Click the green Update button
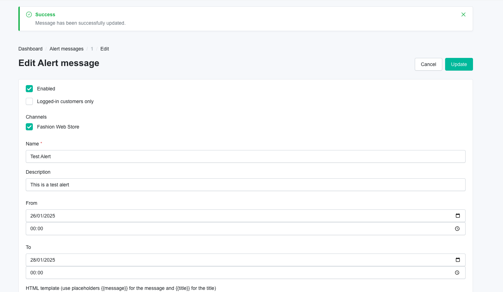 coord(459,64)
